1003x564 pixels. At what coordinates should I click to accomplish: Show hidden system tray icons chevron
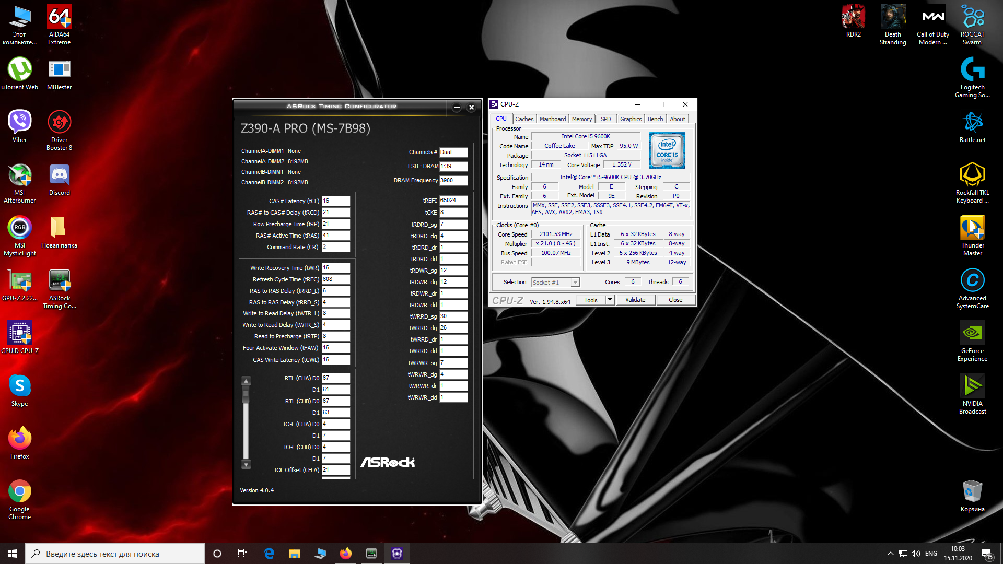(890, 554)
